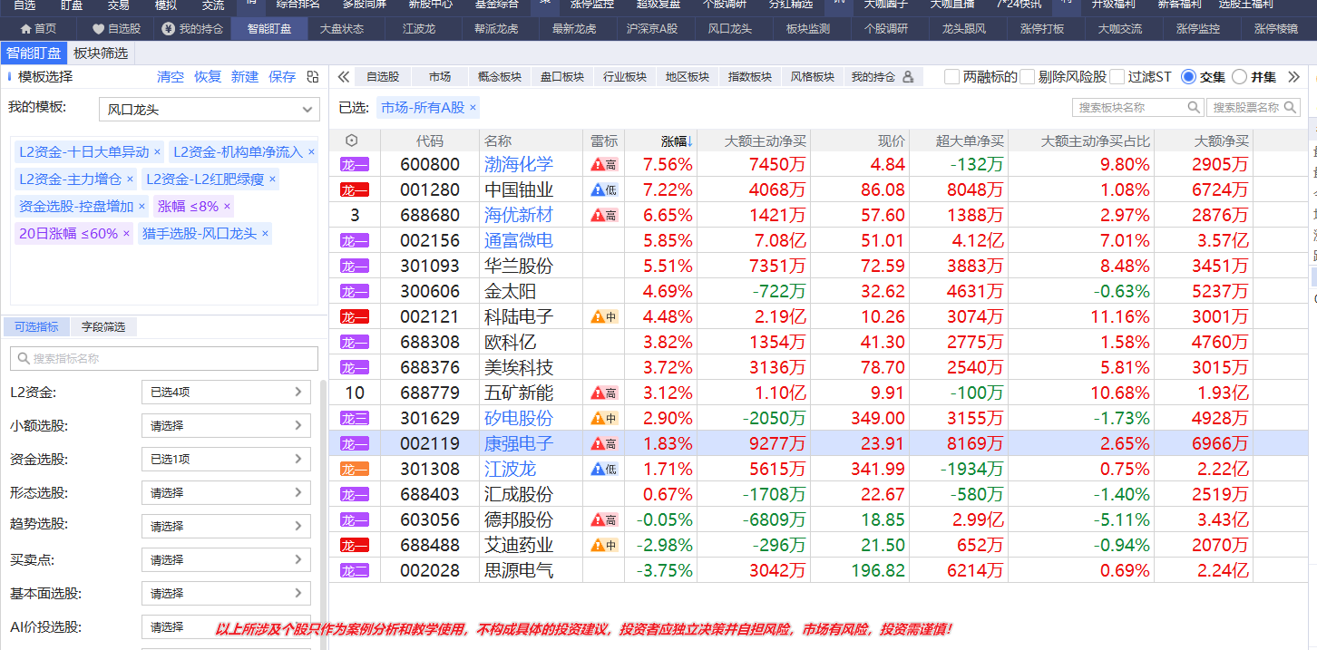The image size is (1317, 650).
Task: Expand the L2资金 selector showing 已选4项
Action: click(x=226, y=393)
